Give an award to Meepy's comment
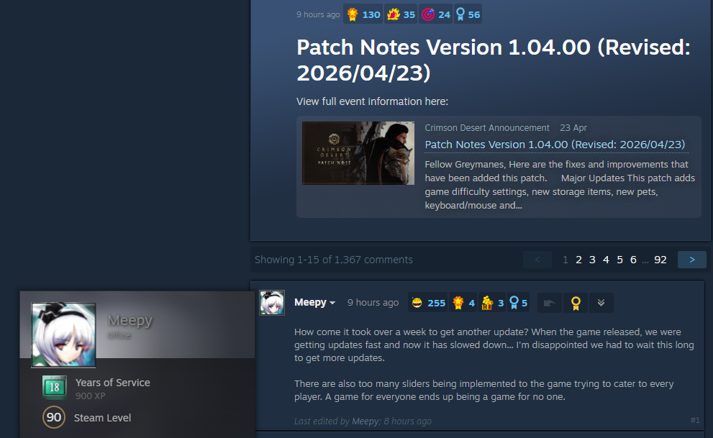The width and height of the screenshot is (713, 438). pyautogui.click(x=576, y=303)
